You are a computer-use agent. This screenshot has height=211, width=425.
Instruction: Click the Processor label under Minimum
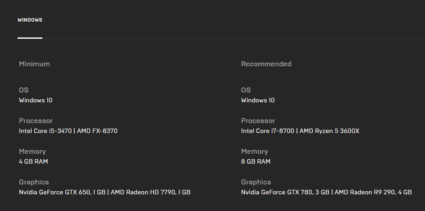click(36, 121)
